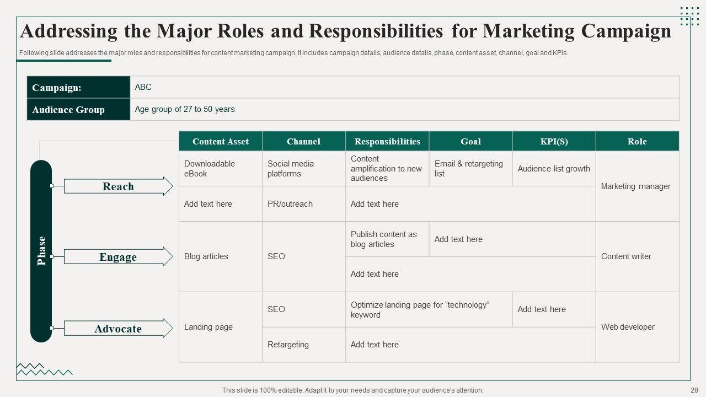The width and height of the screenshot is (706, 397).
Task: Click 'SEO' in the Blog articles row
Action: [304, 256]
